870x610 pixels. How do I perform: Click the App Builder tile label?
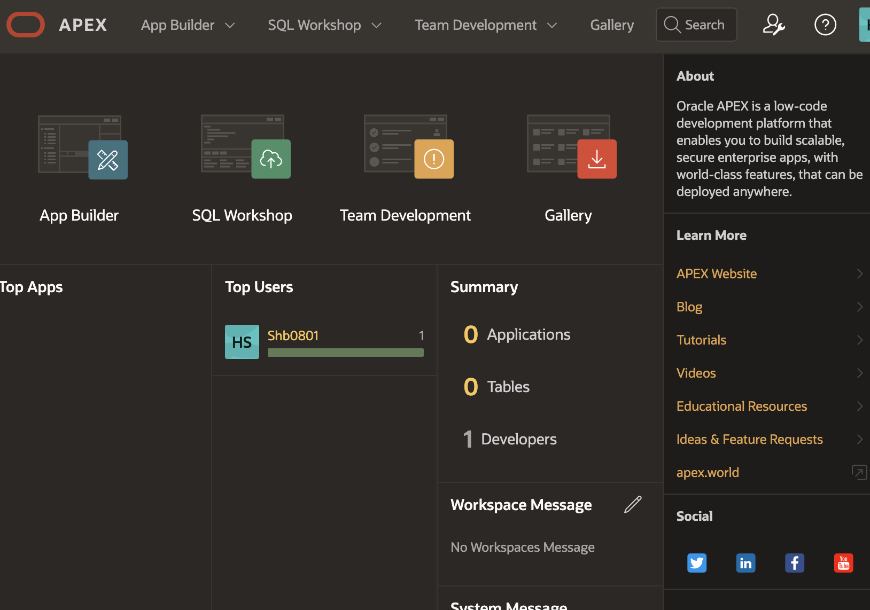point(79,215)
